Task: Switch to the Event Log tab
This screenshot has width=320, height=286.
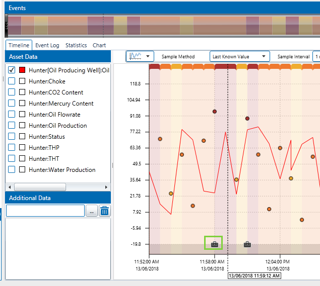Action: pos(47,45)
